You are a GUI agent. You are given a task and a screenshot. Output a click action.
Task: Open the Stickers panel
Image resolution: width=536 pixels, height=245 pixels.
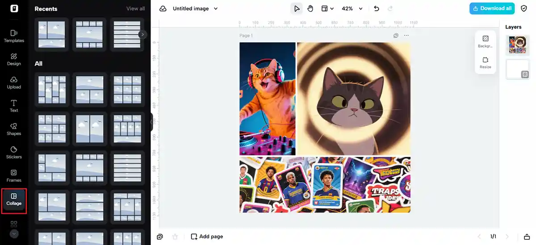14,152
